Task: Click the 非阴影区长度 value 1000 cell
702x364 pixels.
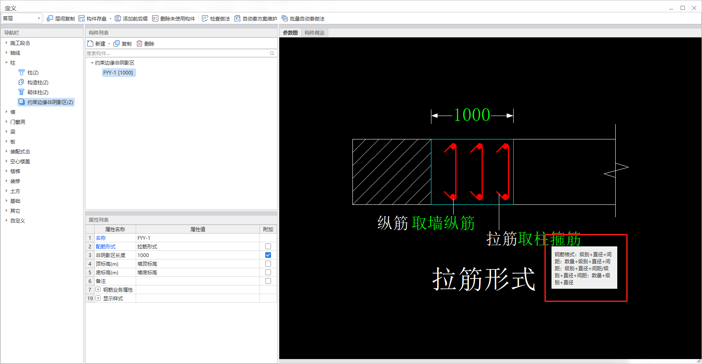Action: (x=198, y=255)
